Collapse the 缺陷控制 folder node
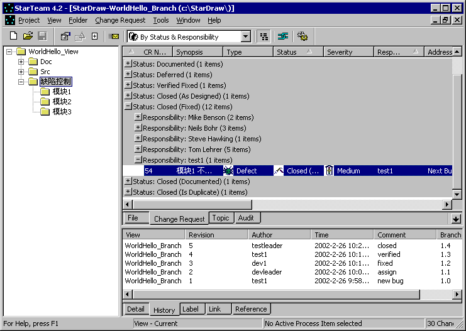Screen dimensions: 466x331 (21, 82)
